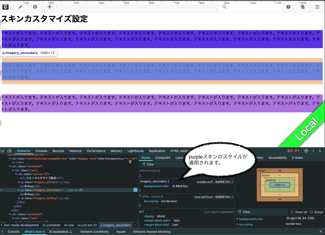Expand the ccm-block-top-navigation-bar div node
This screenshot has width=325, height=235.
pyautogui.click(x=10, y=159)
